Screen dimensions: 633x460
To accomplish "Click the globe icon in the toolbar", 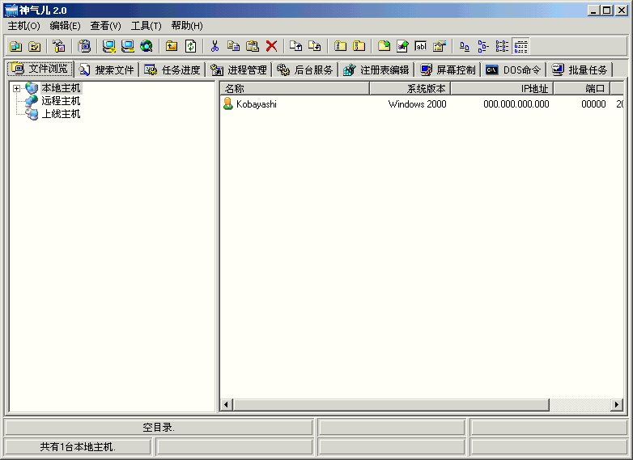I will click(147, 47).
